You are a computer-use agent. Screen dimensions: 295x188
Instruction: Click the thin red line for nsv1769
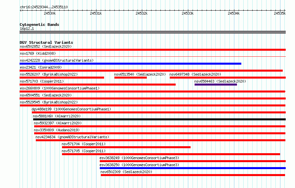pyautogui.click(x=152, y=56)
